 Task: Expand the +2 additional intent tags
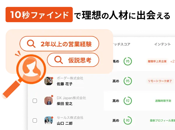[172, 61]
